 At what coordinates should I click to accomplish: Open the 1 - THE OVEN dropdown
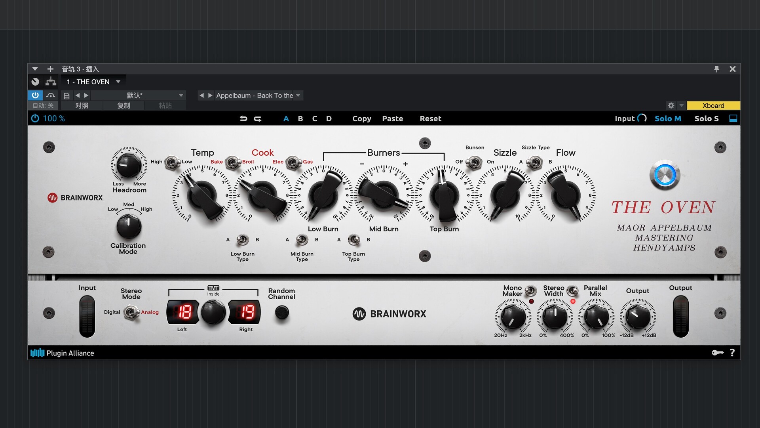[93, 82]
